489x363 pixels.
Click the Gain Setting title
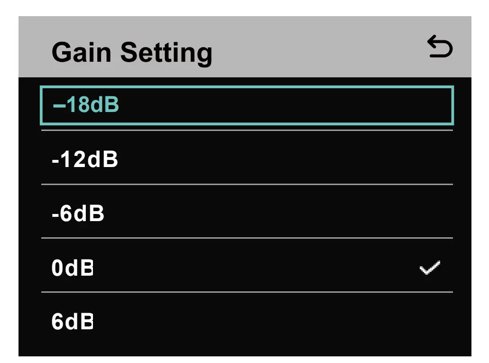[131, 52]
